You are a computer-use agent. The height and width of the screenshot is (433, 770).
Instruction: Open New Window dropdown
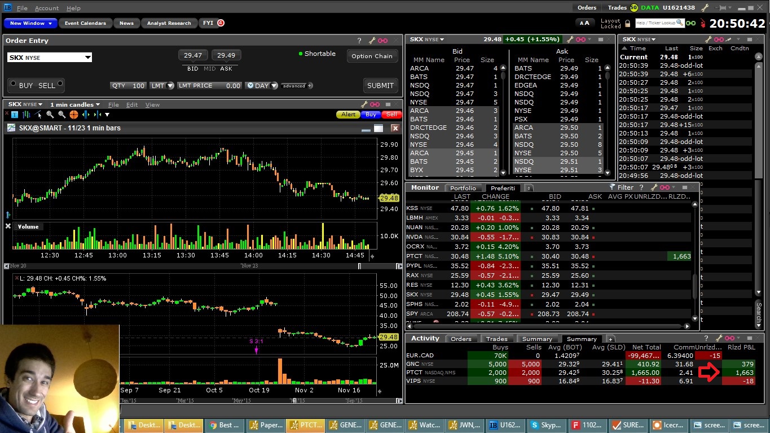pyautogui.click(x=30, y=23)
